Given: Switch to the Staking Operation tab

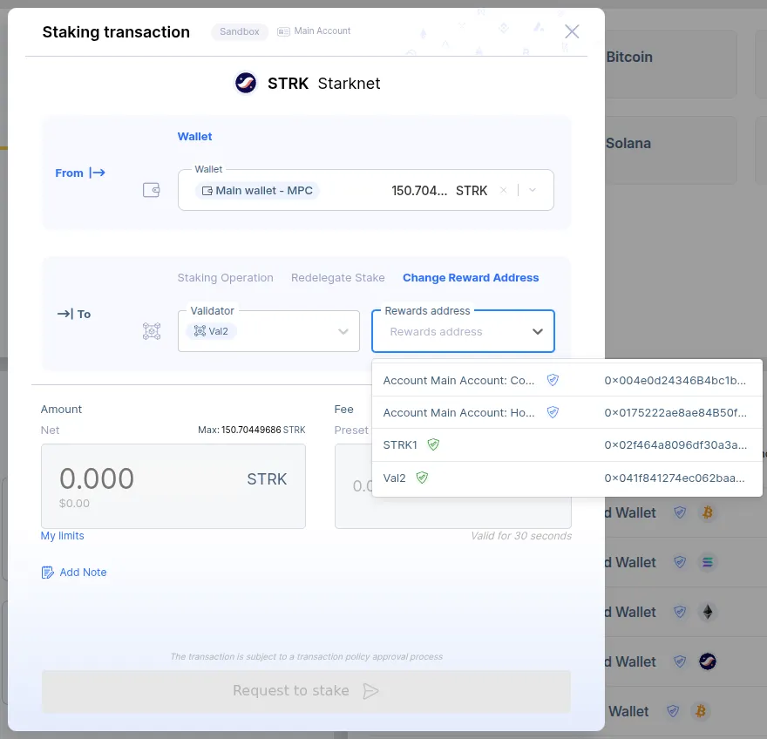Looking at the screenshot, I should (225, 277).
